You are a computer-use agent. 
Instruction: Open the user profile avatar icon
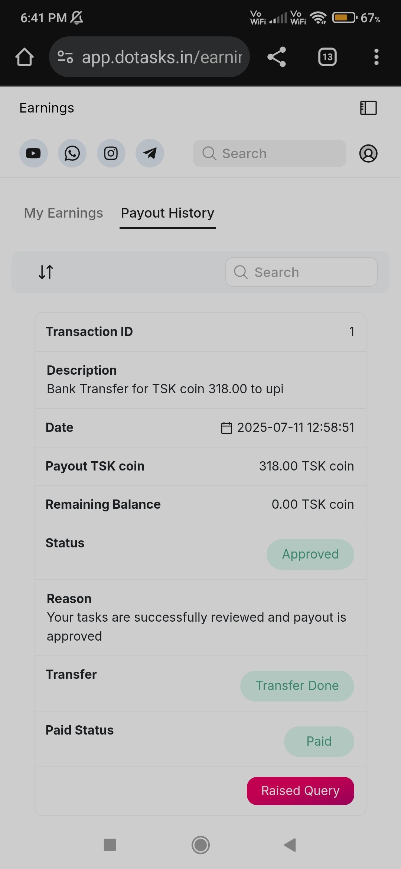click(x=368, y=153)
